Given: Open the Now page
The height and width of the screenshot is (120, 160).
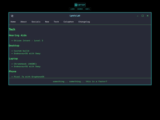Looking at the screenshot, I should 47,22.
